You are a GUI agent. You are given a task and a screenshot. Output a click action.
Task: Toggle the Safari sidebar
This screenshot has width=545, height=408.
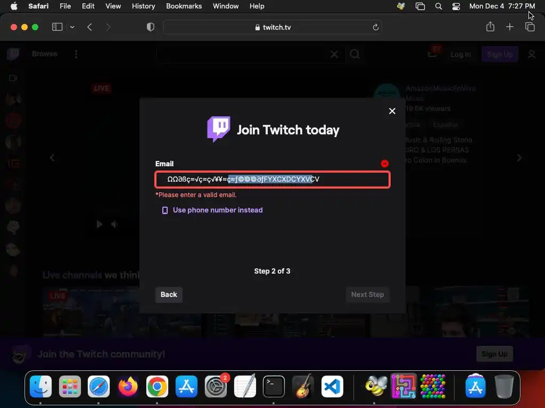pos(57,27)
